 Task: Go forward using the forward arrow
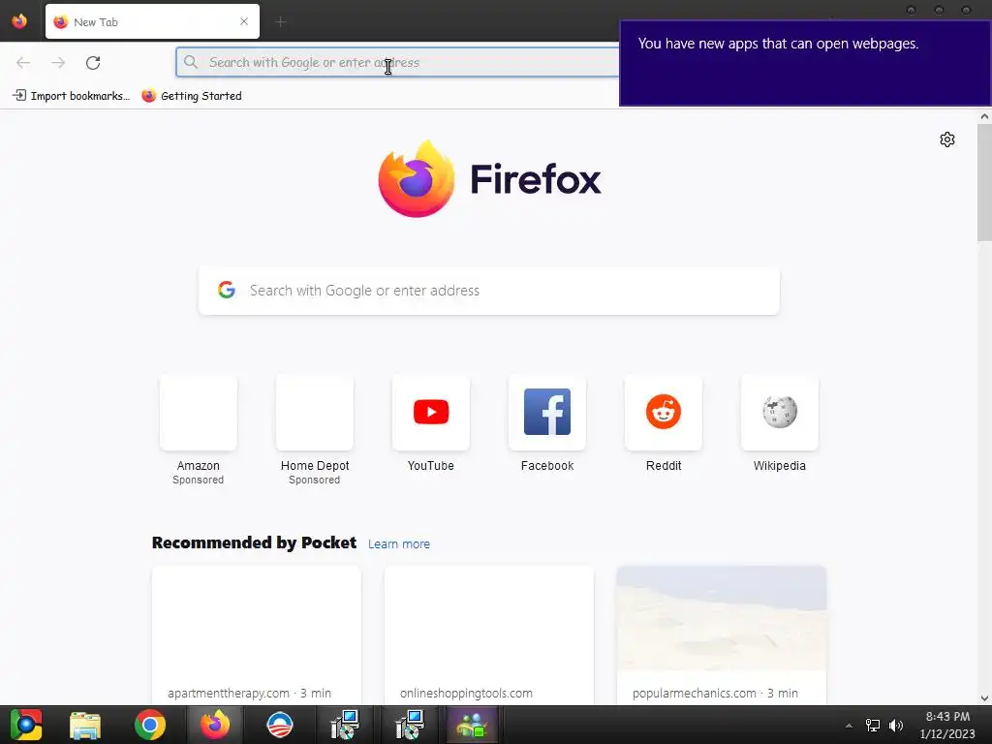(x=58, y=63)
